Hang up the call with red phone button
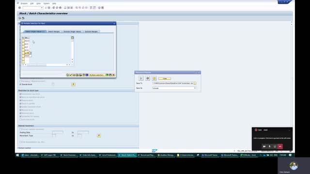This screenshot has height=174, width=310. (x=280, y=146)
